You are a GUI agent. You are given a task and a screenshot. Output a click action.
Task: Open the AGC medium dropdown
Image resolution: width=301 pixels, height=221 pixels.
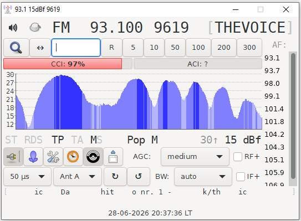coord(195,157)
